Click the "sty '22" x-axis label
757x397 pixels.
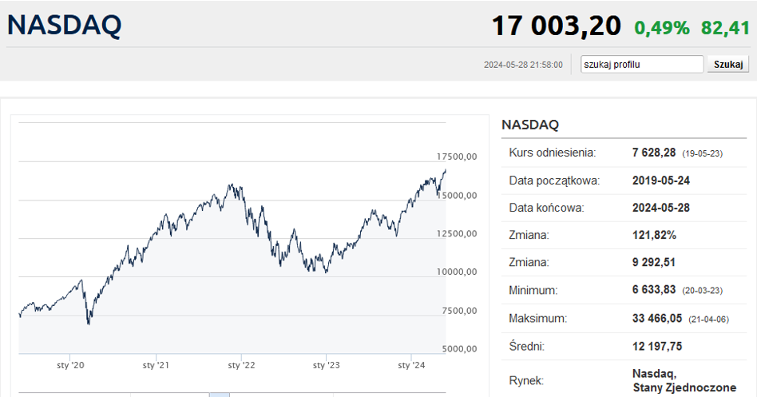coord(240,365)
